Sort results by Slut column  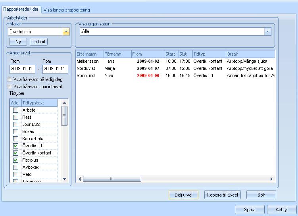185,54
